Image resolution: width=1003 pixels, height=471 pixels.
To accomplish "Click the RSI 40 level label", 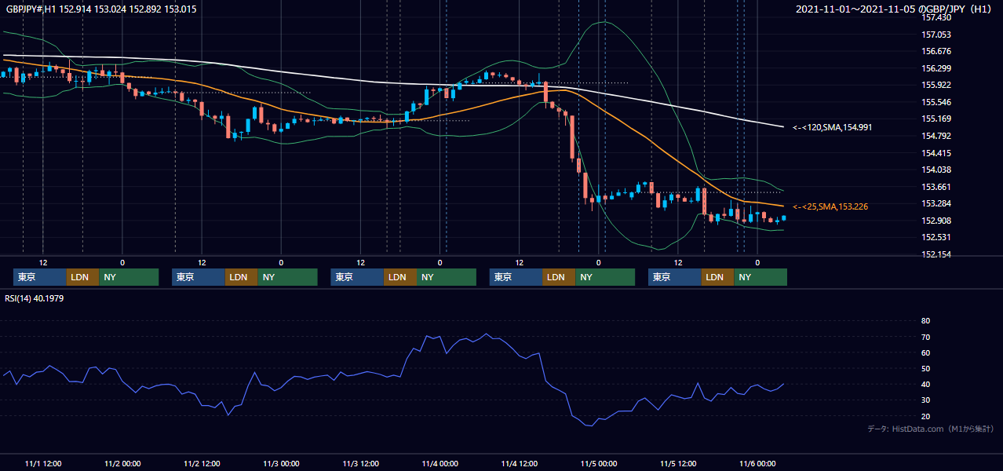I will [925, 384].
